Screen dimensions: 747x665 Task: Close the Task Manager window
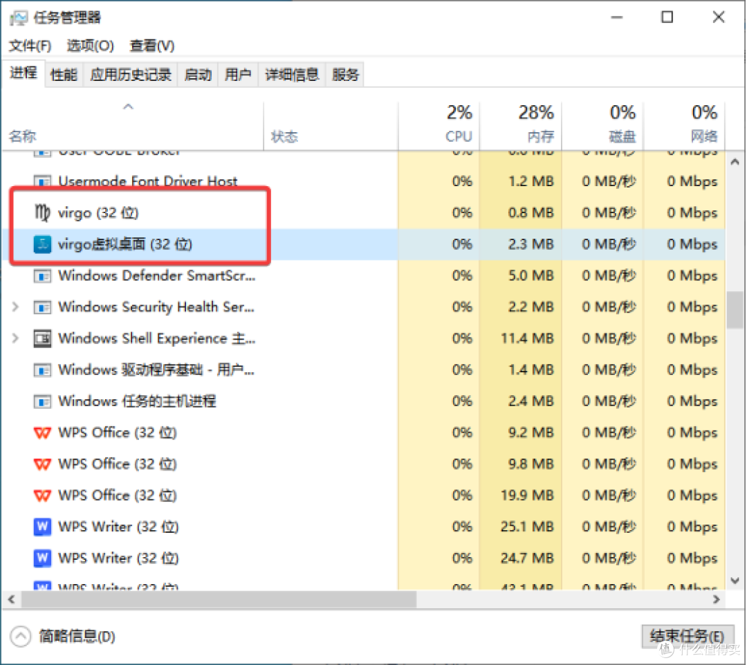pos(719,17)
